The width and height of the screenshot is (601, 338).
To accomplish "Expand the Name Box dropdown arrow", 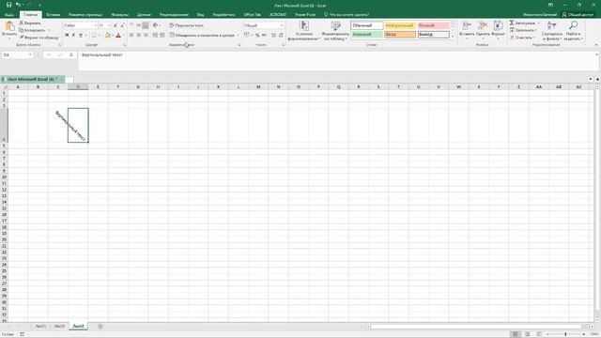I will [30, 55].
